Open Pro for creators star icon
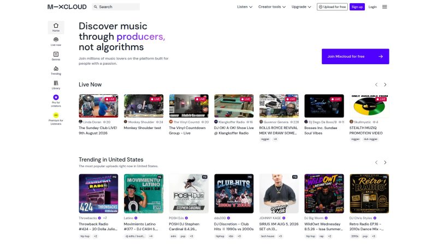The width and height of the screenshot is (437, 245). click(x=56, y=97)
